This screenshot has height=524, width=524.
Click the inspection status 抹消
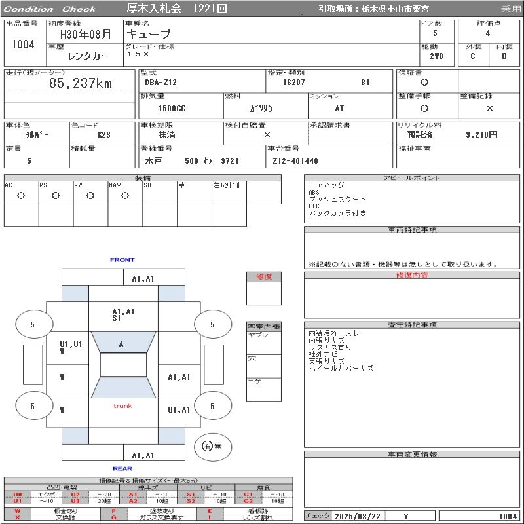167,135
